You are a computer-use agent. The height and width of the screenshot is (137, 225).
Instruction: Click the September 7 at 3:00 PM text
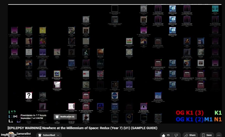(x=32, y=118)
